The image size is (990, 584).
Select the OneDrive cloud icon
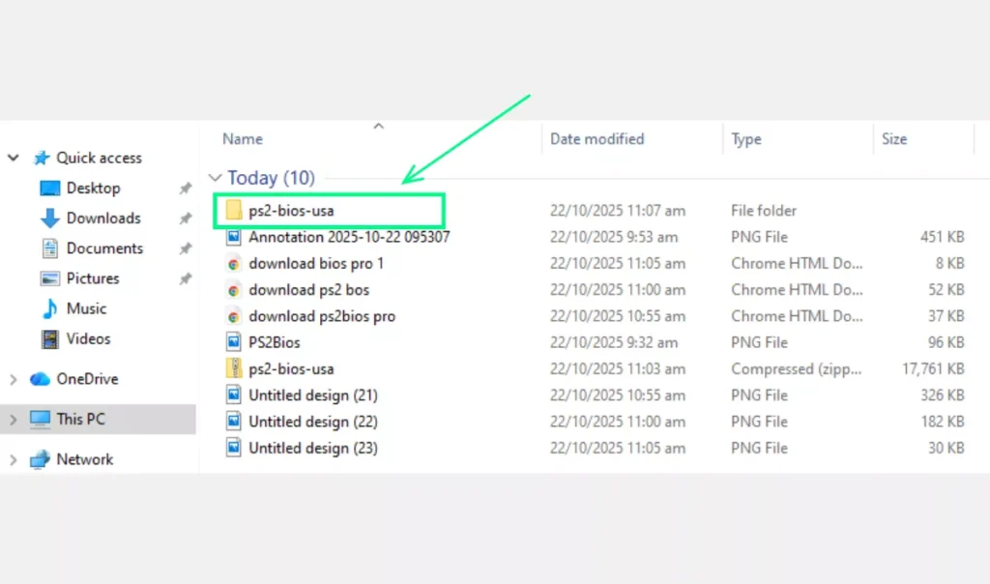point(41,379)
